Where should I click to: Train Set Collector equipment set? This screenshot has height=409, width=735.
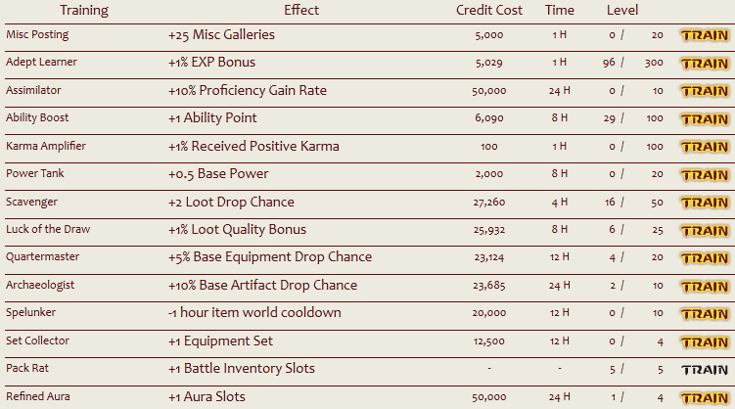[x=705, y=342]
